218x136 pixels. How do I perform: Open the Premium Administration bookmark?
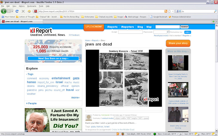click(180, 17)
